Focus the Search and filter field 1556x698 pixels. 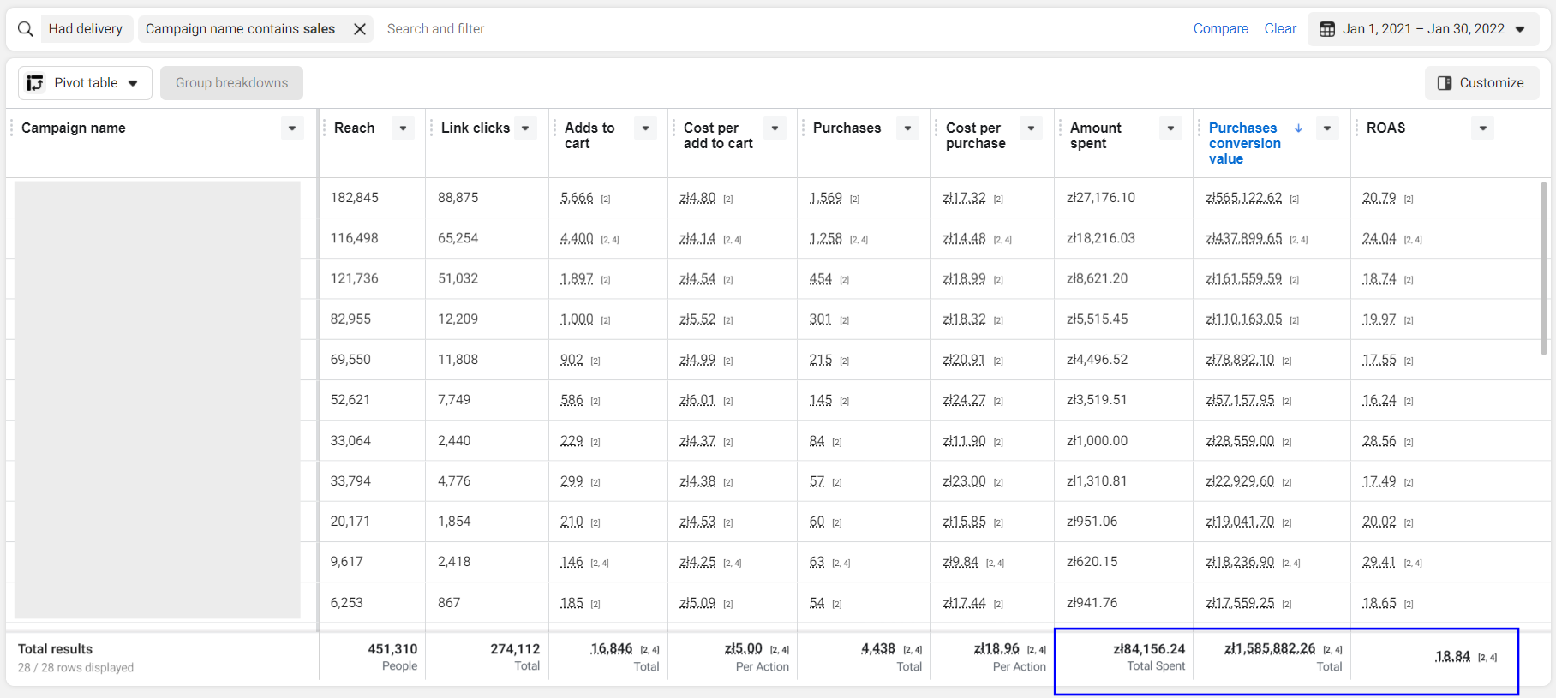[435, 29]
